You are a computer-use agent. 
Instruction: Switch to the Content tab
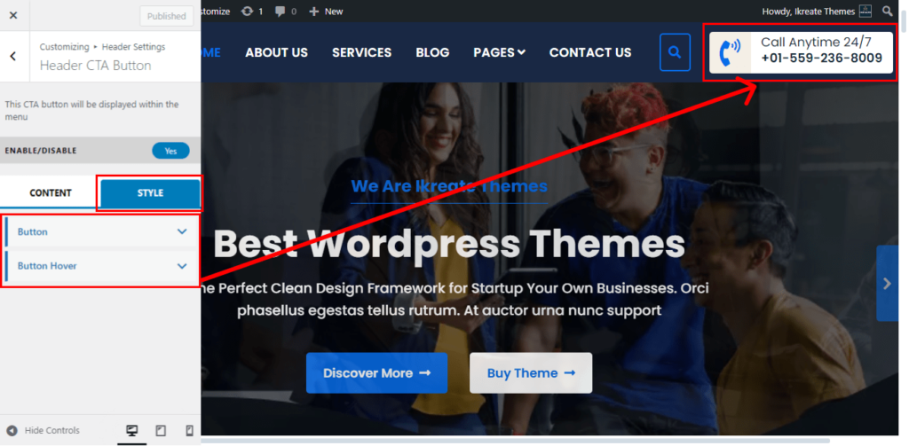tap(51, 193)
